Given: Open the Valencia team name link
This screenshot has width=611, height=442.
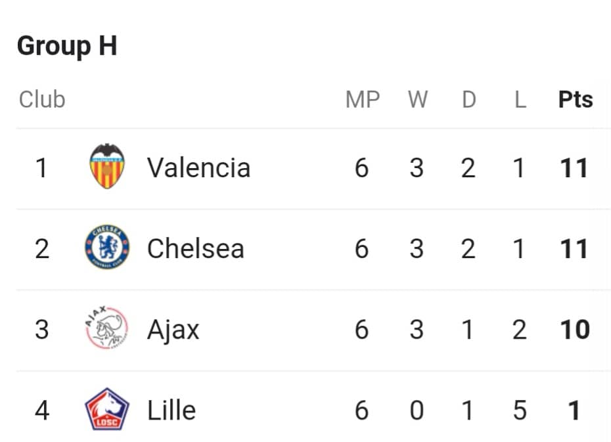Looking at the screenshot, I should tap(198, 168).
